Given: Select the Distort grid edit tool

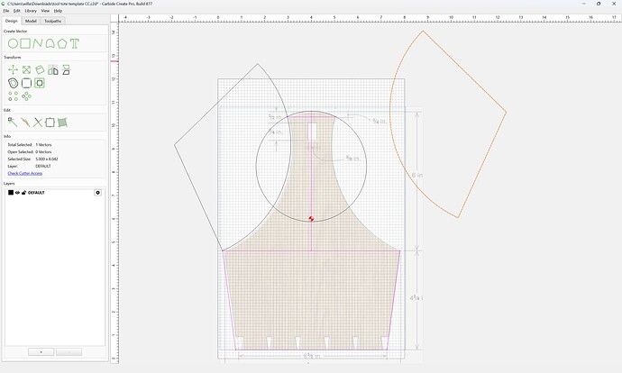Looking at the screenshot, I should [x=62, y=123].
